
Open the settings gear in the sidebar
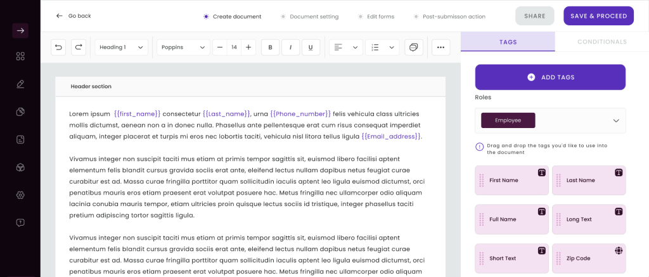point(20,195)
